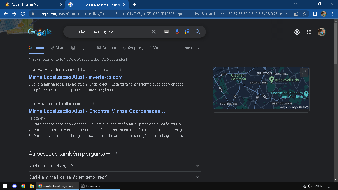Open the Ferramentas search tools
The image size is (338, 190).
190,48
